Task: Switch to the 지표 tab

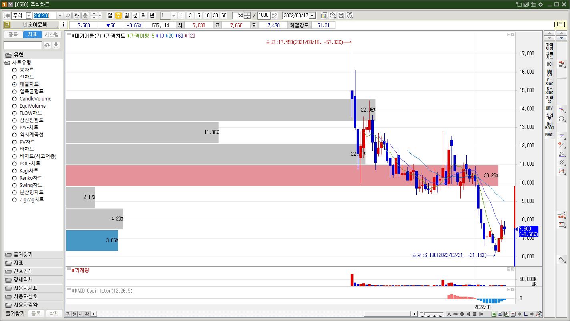Action: click(32, 35)
